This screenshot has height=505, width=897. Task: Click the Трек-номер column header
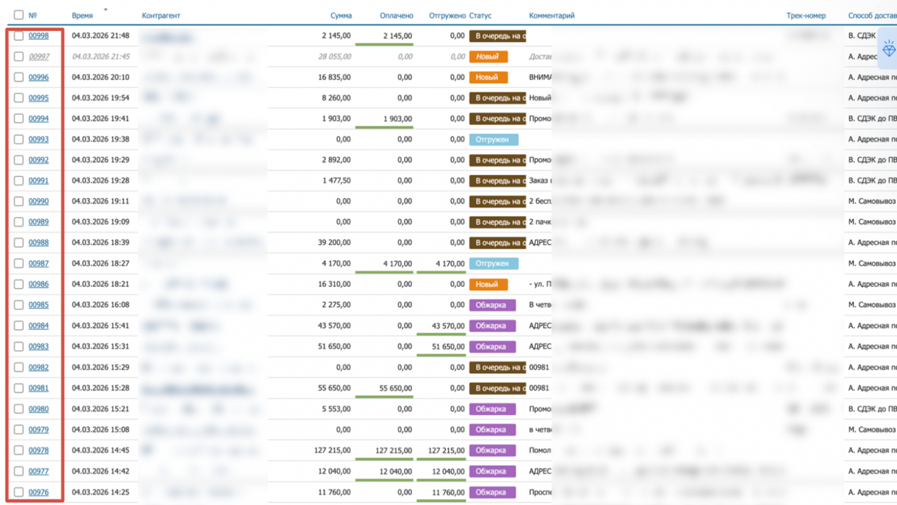point(806,16)
